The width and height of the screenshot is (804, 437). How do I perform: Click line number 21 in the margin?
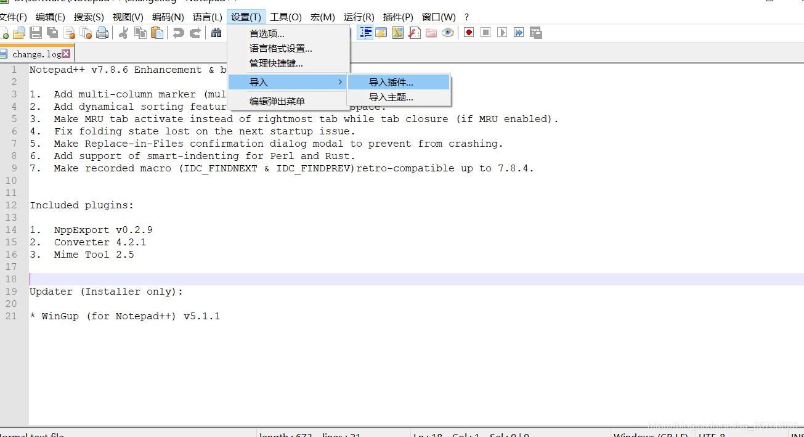[11, 316]
